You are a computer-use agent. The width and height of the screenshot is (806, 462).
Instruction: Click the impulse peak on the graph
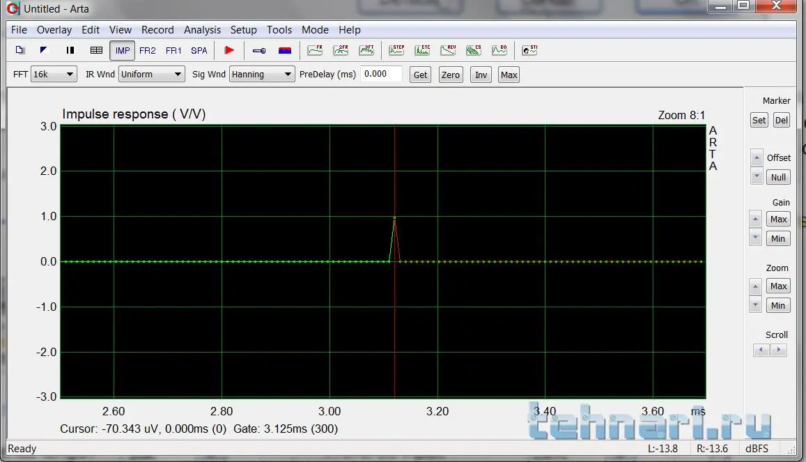[x=394, y=218]
